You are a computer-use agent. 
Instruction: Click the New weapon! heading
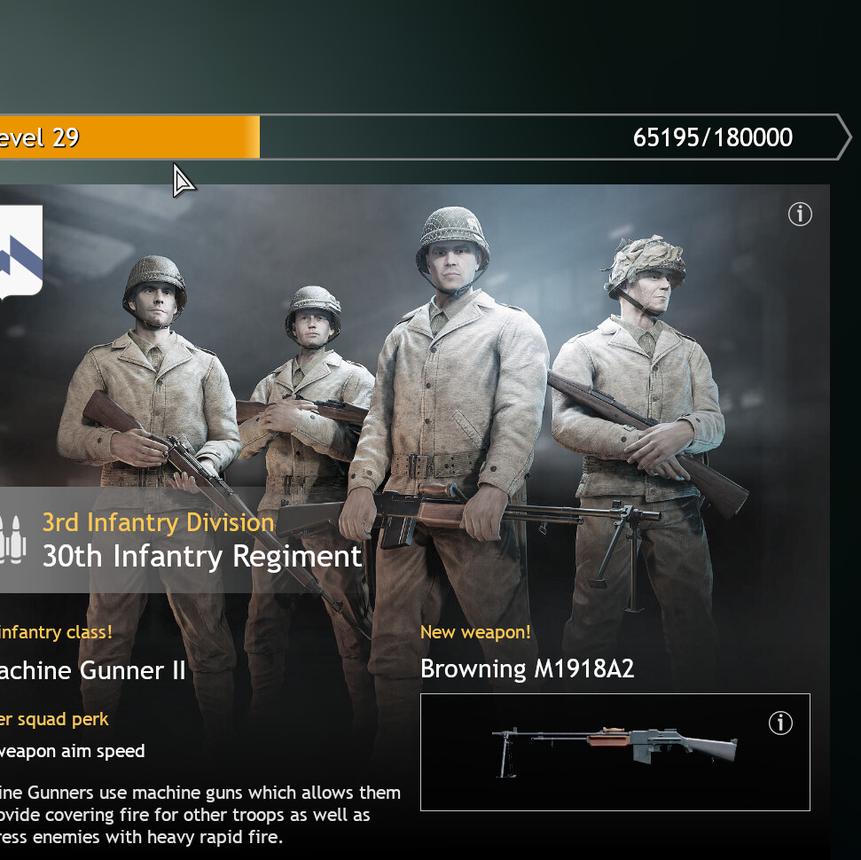[475, 632]
